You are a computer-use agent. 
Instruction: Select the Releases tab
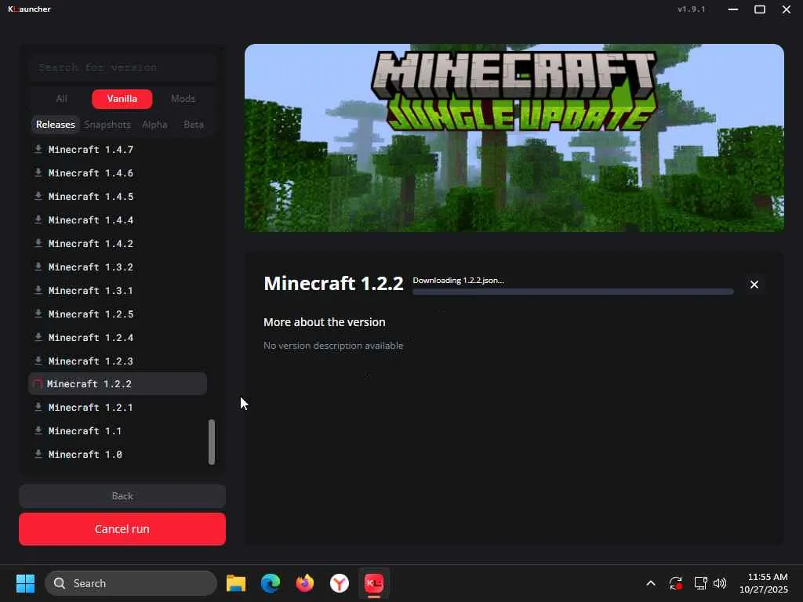point(56,125)
